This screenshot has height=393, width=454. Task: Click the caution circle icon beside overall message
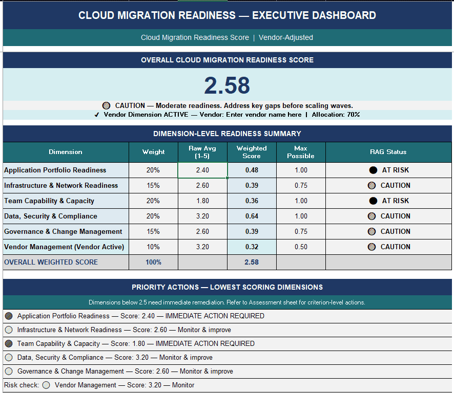click(x=106, y=105)
